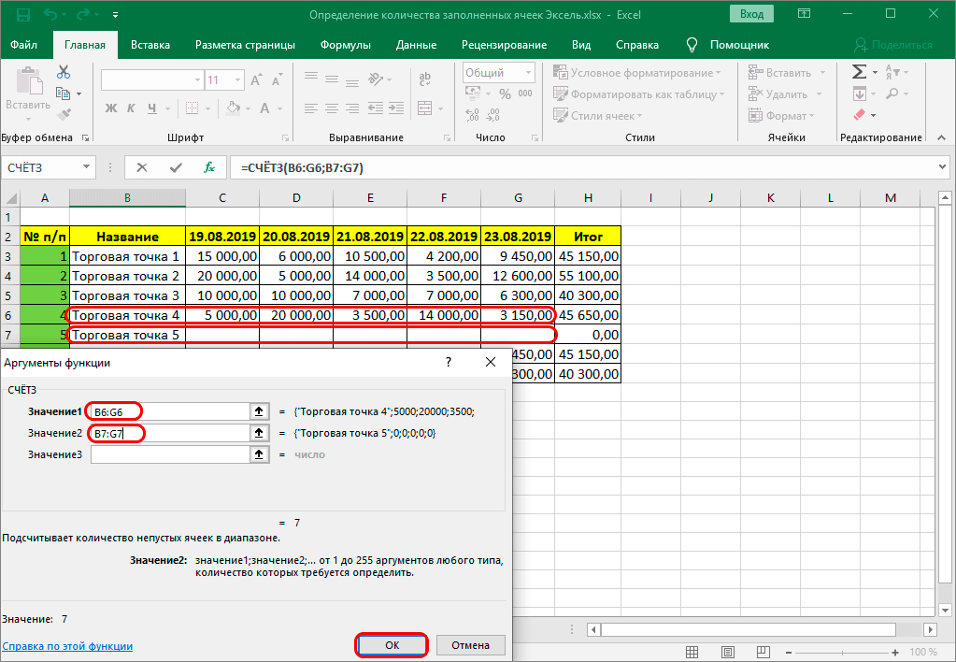Open the Справка по этой функции link
The width and height of the screenshot is (956, 662).
[x=67, y=646]
